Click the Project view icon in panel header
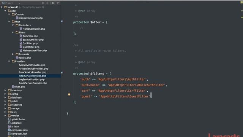The width and height of the screenshot is (243, 137). coord(3,3)
